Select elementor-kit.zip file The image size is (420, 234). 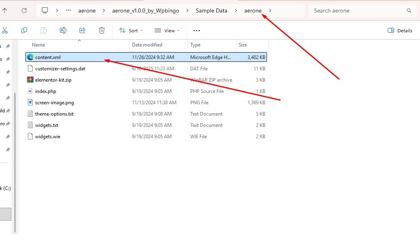pos(146,80)
